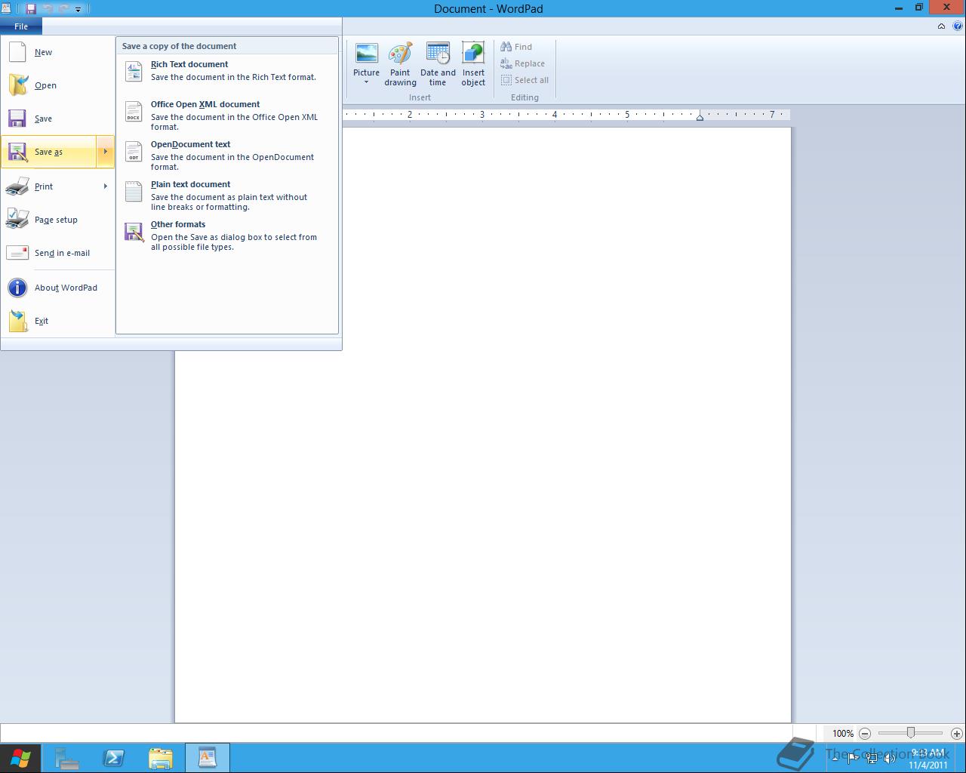
Task: Click the volume speaker tray icon
Action: pos(891,759)
